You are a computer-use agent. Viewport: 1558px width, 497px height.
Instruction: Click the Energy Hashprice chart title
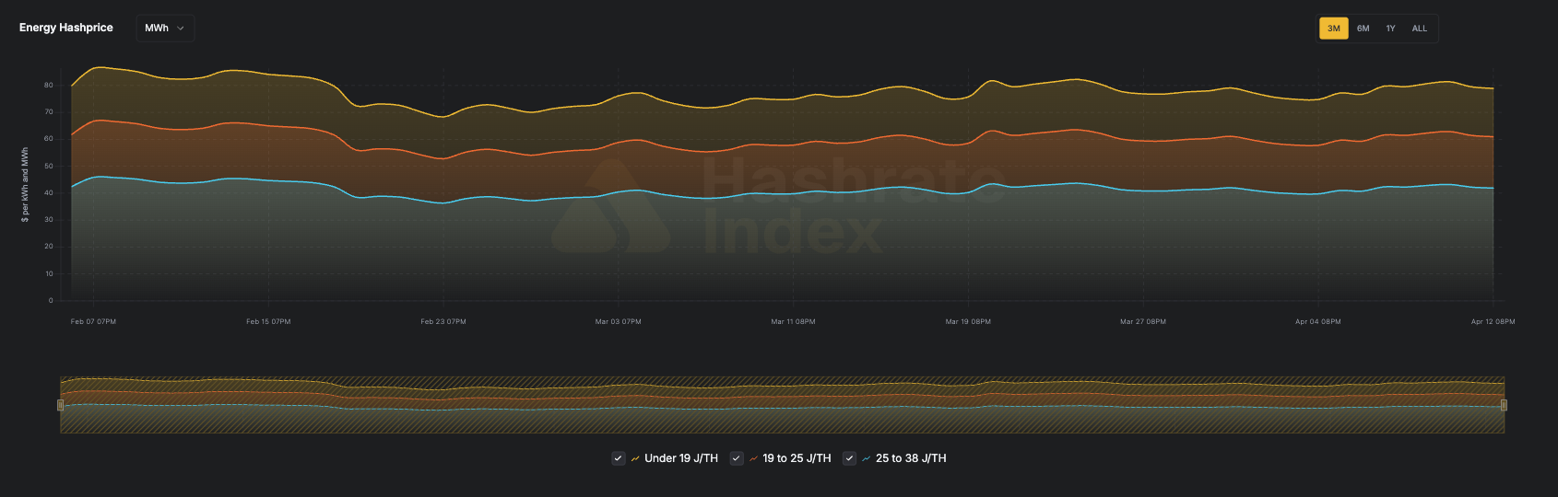click(66, 28)
